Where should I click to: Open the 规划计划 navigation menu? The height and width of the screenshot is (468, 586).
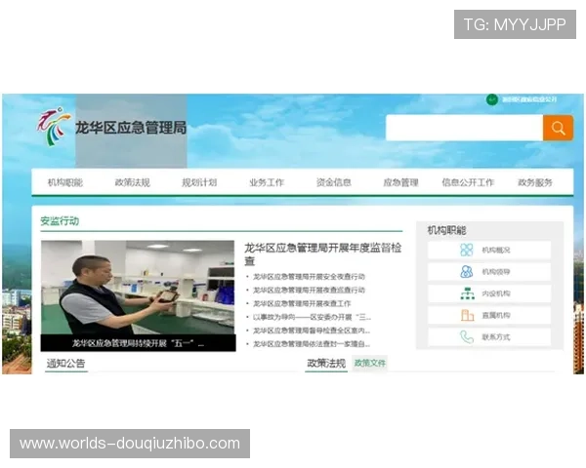click(x=199, y=182)
